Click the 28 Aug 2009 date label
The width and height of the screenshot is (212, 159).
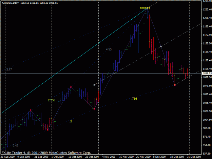point(7,157)
